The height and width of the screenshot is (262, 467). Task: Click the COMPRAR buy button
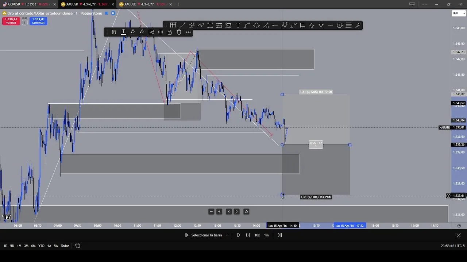(x=38, y=21)
